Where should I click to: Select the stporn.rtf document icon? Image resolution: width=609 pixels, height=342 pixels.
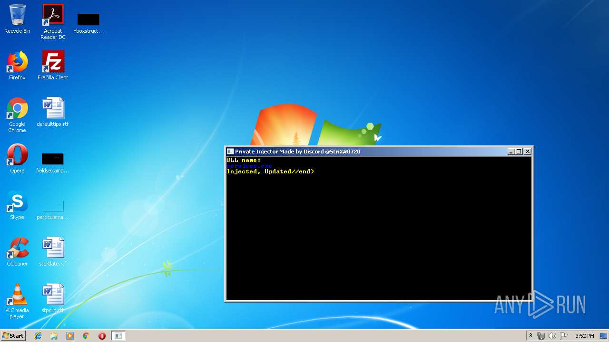point(53,298)
